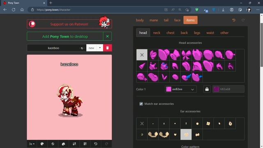263x148 pixels.
Task: Pick the party cone hat accessory
Action: tap(142, 66)
